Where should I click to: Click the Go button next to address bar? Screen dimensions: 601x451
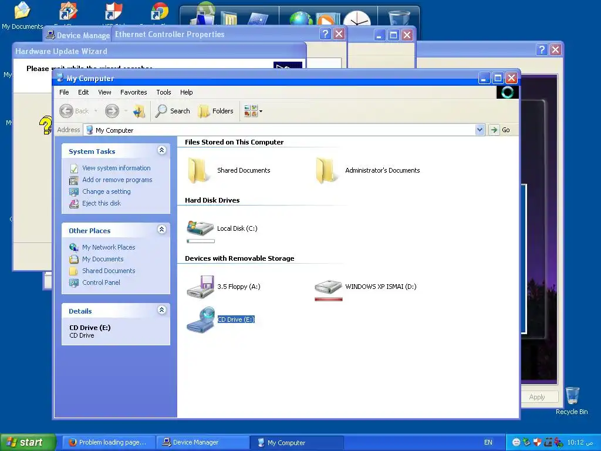[500, 130]
